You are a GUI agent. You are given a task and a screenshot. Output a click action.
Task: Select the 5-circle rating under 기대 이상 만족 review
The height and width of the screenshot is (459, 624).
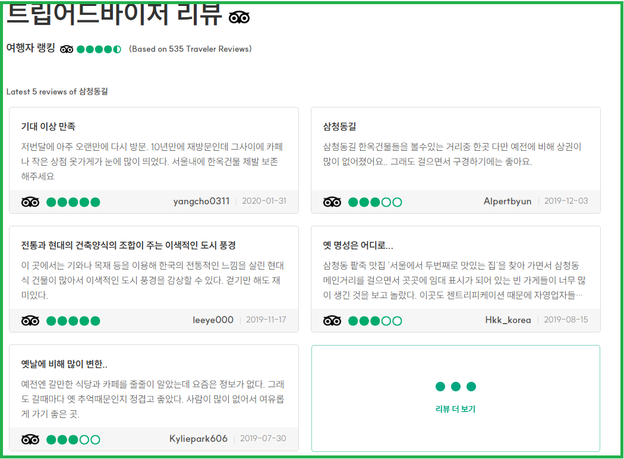(73, 202)
